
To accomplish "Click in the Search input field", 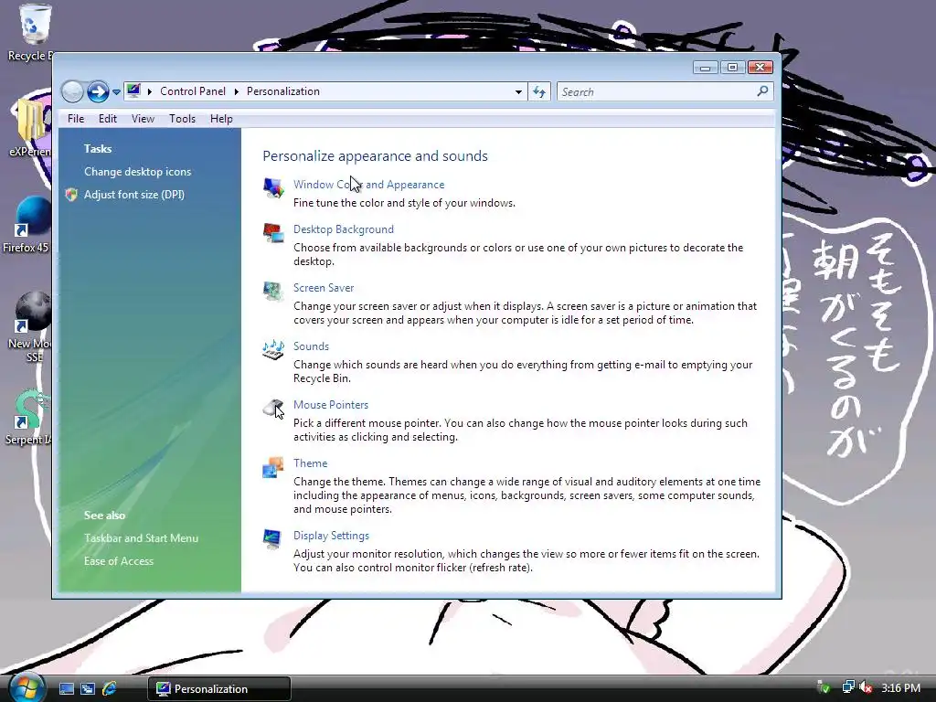I will tap(656, 92).
